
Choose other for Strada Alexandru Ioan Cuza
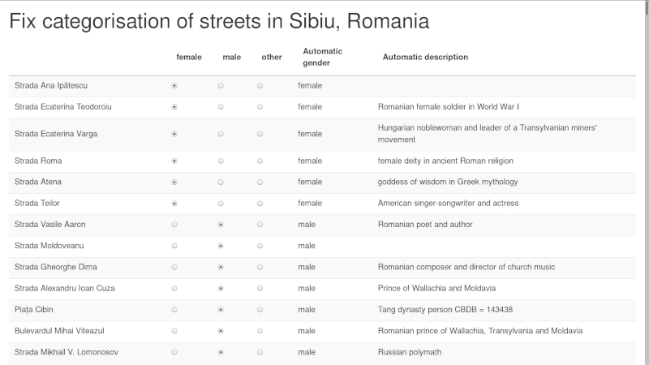point(260,289)
